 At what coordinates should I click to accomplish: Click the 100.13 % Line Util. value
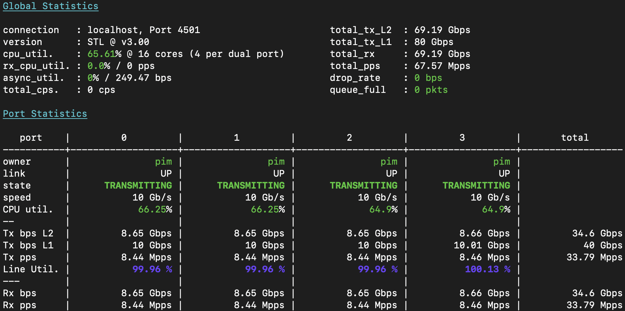click(x=487, y=269)
